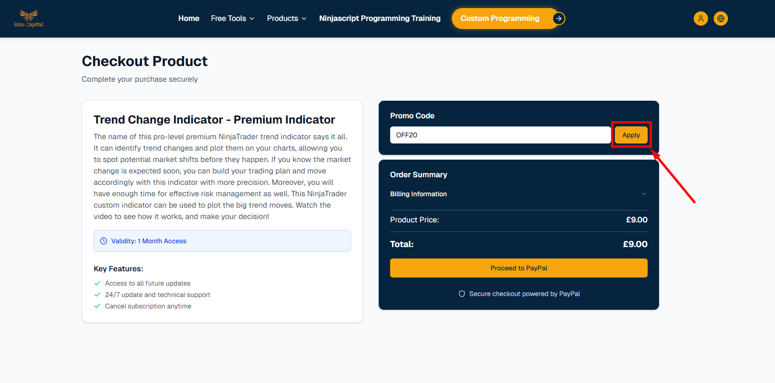
Task: Click the globe language icon
Action: 720,19
